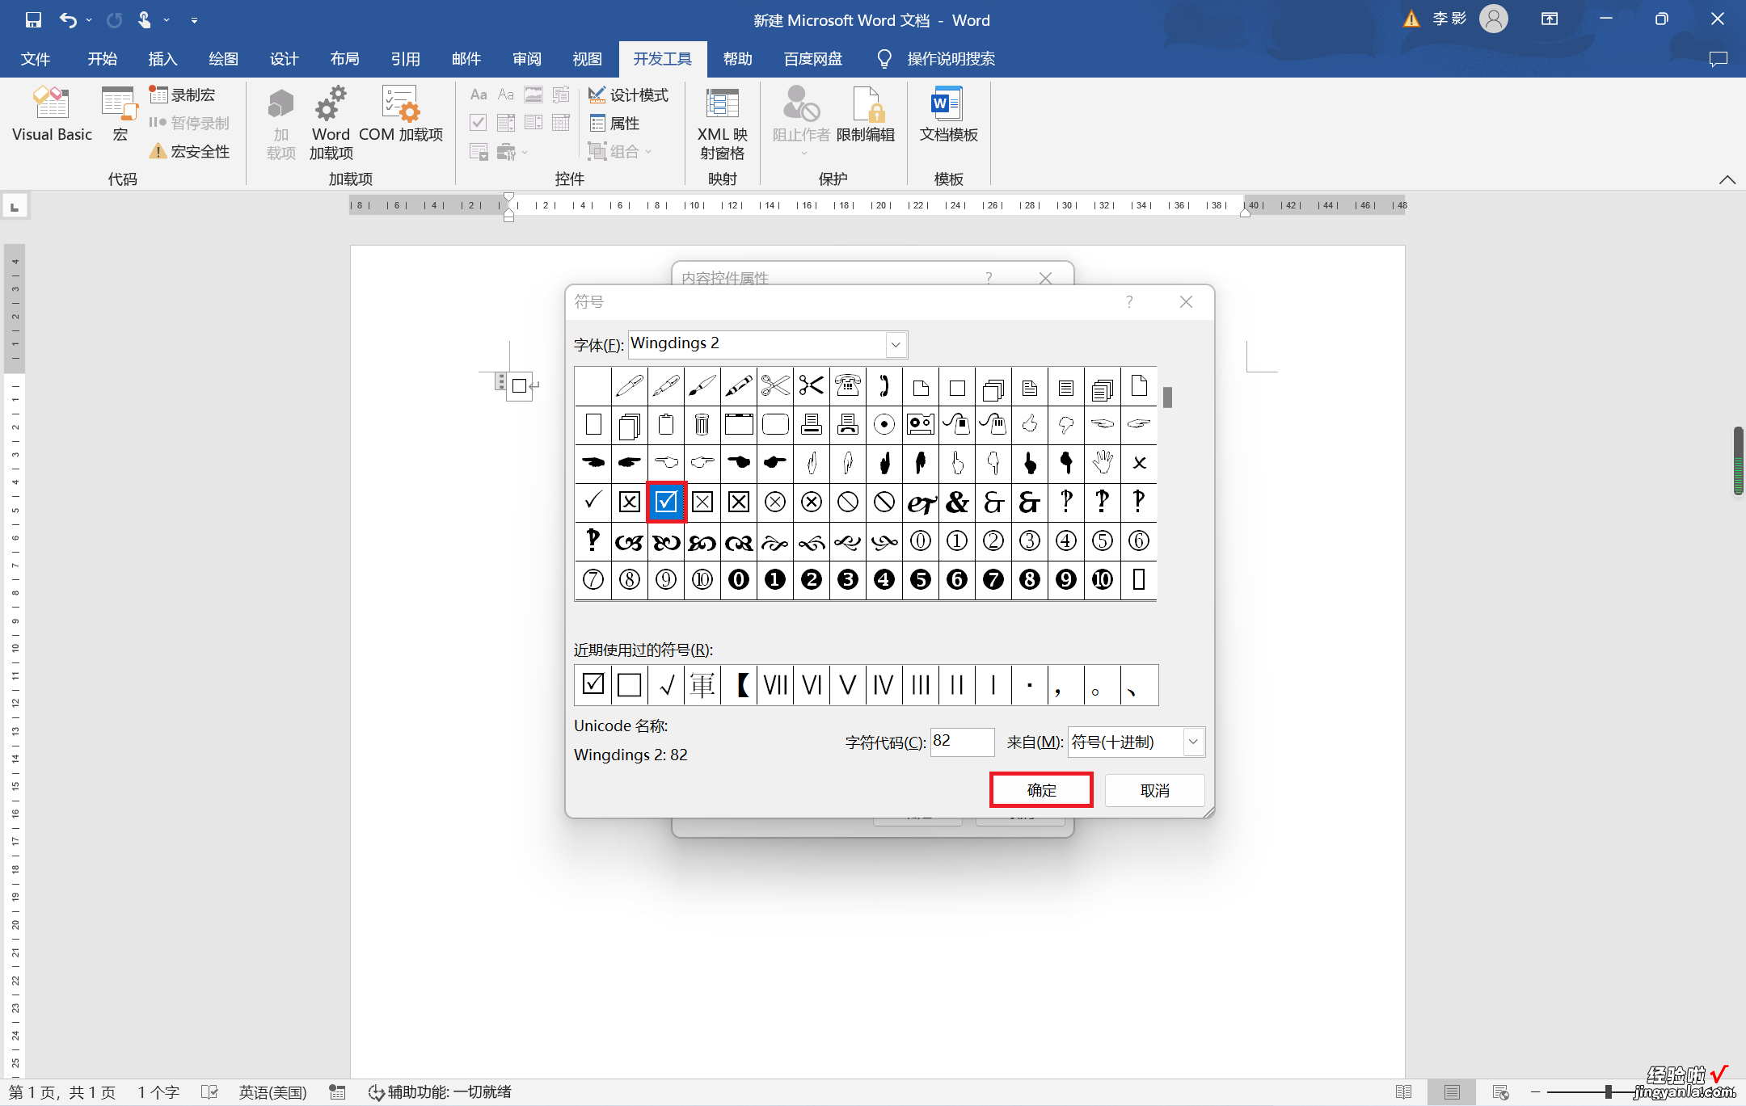Select the circled number 5 symbol
This screenshot has height=1106, width=1746.
tap(1103, 540)
